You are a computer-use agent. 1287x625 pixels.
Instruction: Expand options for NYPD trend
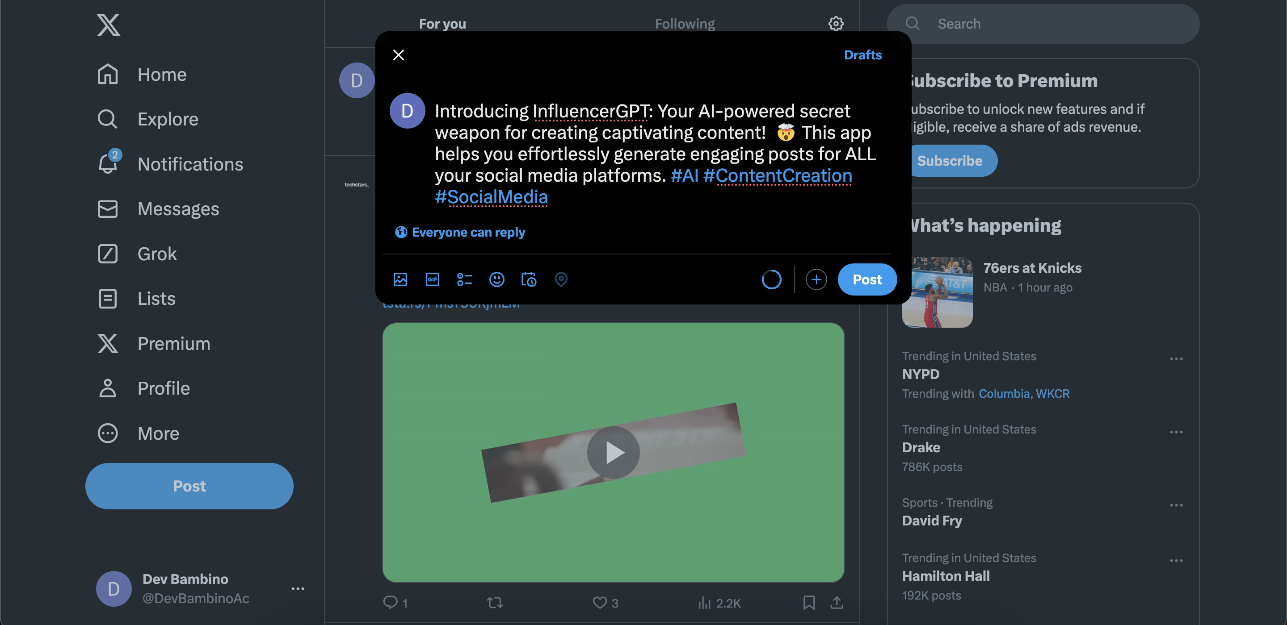(x=1176, y=359)
